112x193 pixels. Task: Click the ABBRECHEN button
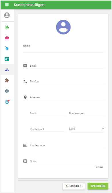click(x=74, y=186)
